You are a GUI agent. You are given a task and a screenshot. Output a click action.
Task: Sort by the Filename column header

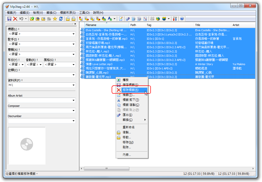(x=107, y=25)
